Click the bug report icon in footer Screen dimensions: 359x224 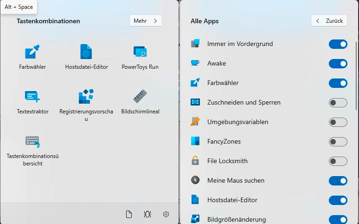[147, 214]
